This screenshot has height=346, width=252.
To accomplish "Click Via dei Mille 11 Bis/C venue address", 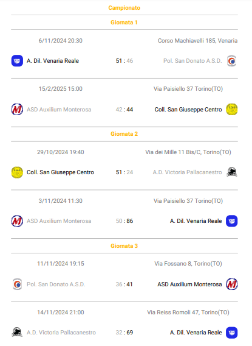I will 188,152.
